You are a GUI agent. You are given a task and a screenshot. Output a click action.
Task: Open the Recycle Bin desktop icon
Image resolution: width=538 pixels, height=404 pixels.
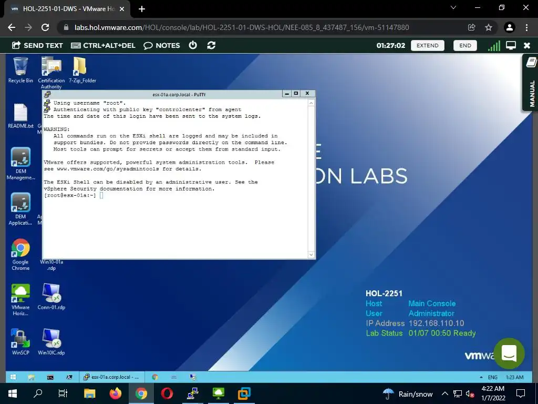(20, 70)
